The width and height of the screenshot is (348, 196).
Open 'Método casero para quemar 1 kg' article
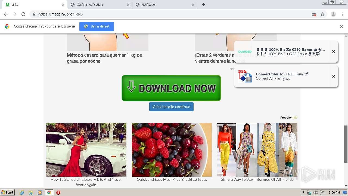coord(104,58)
